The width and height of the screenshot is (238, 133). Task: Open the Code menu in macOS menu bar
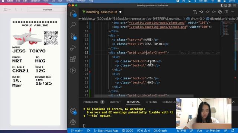pos(10,1)
